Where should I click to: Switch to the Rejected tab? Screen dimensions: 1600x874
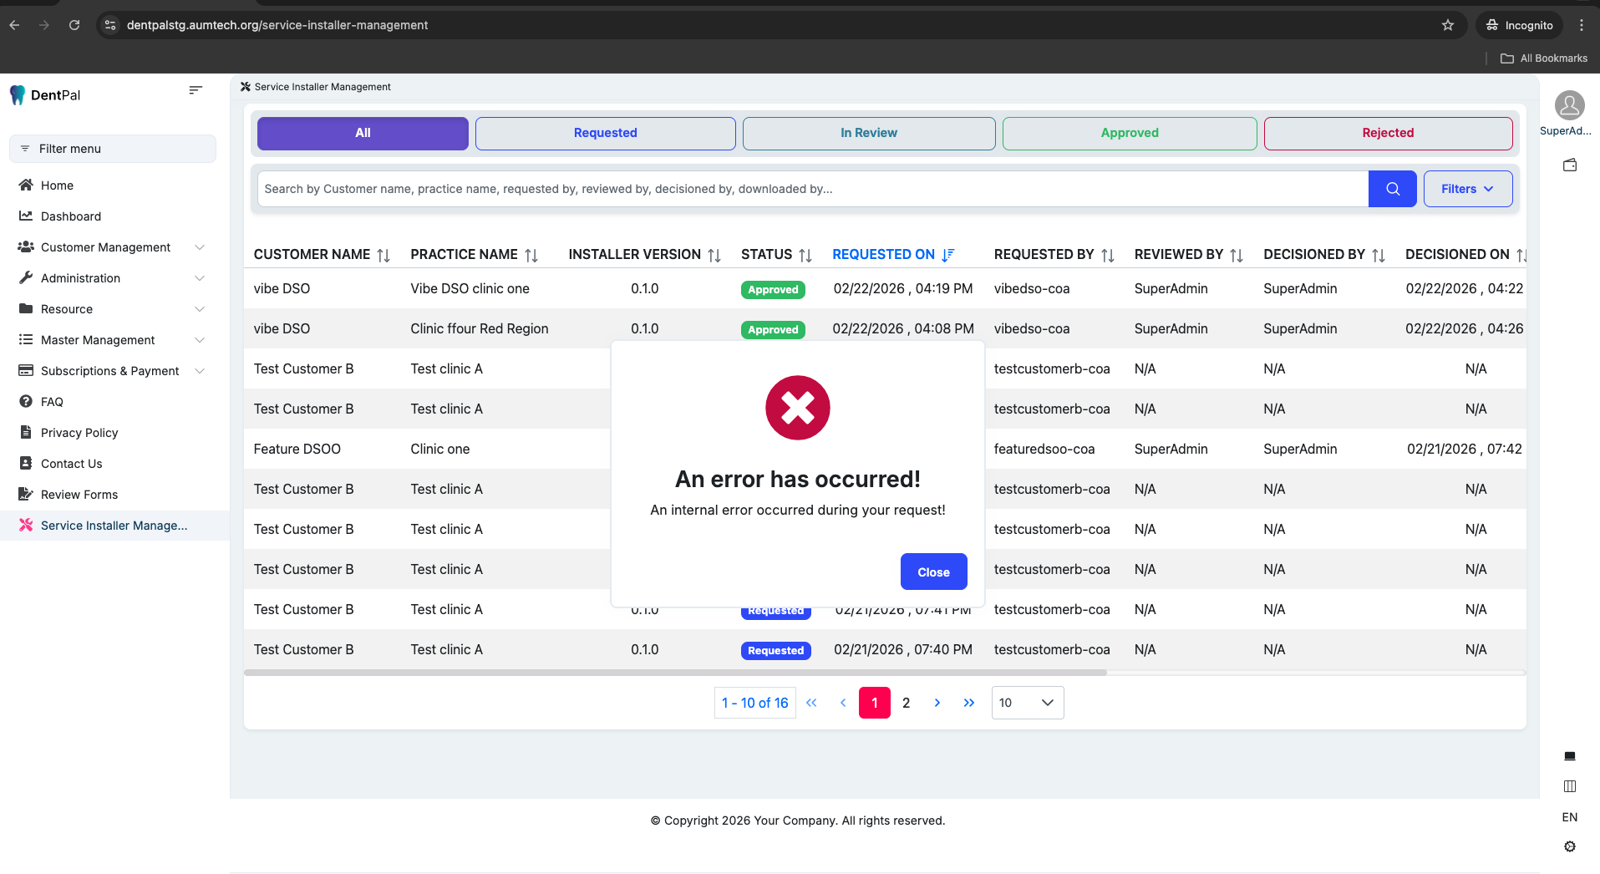tap(1387, 133)
